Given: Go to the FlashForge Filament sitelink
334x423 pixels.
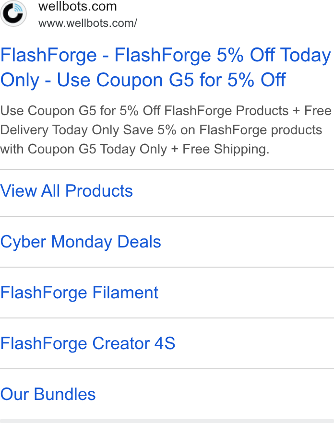Looking at the screenshot, I should (x=167, y=293).
